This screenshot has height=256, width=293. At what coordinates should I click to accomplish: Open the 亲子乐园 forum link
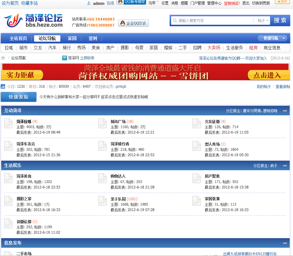point(118,199)
